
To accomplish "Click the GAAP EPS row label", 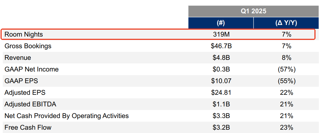I will tap(21, 81).
